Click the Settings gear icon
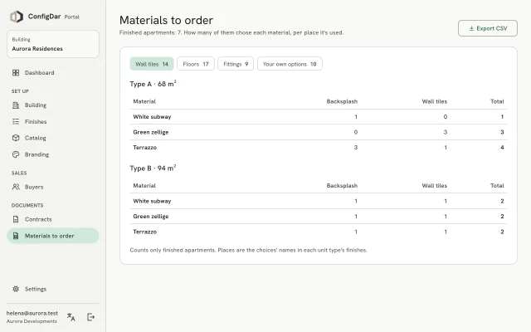 click(16, 289)
